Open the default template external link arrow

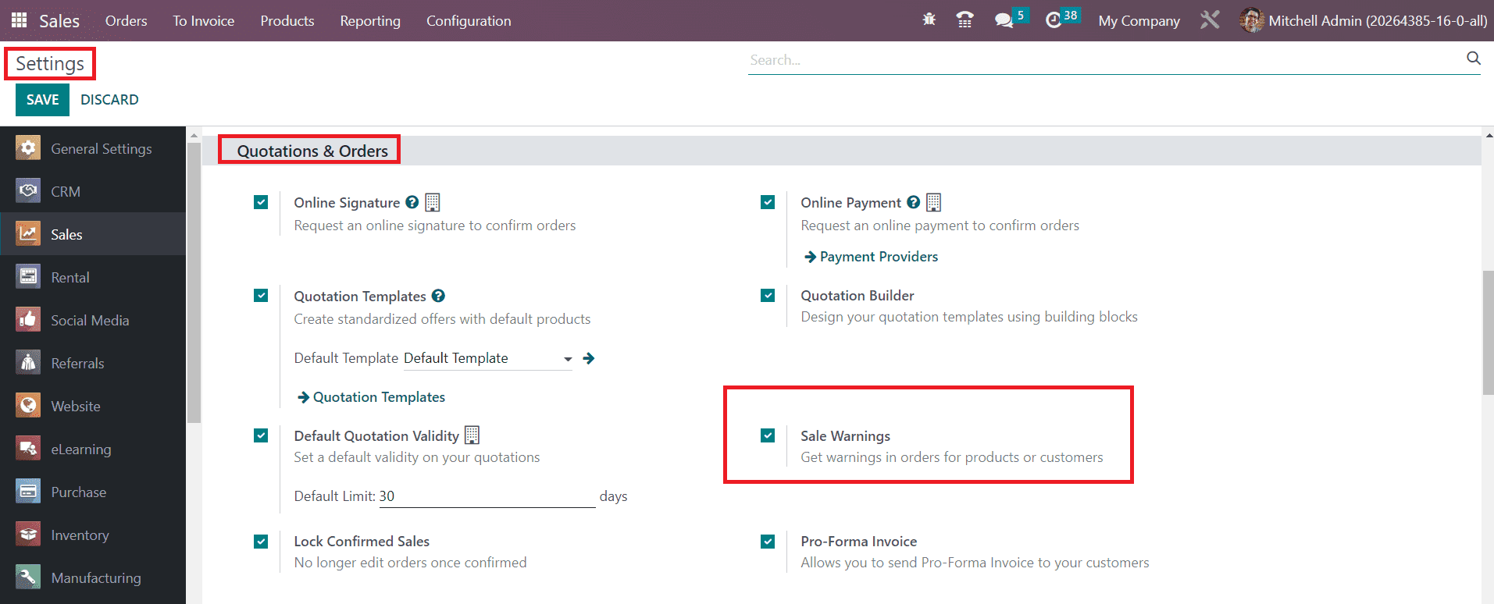coord(589,358)
